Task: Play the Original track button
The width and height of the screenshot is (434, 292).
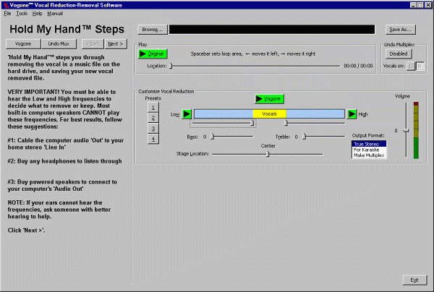Action: 153,53
